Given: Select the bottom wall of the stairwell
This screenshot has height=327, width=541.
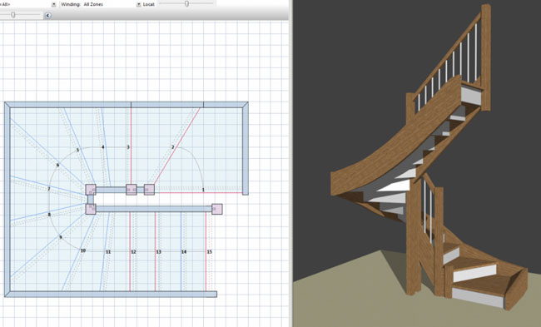Looking at the screenshot, I should [111, 295].
